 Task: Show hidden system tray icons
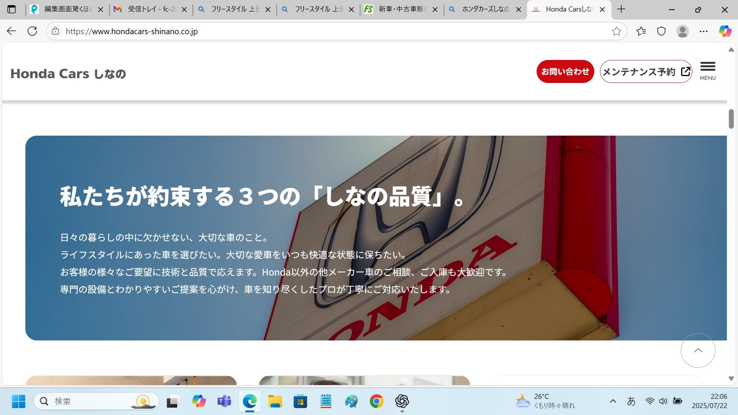613,401
